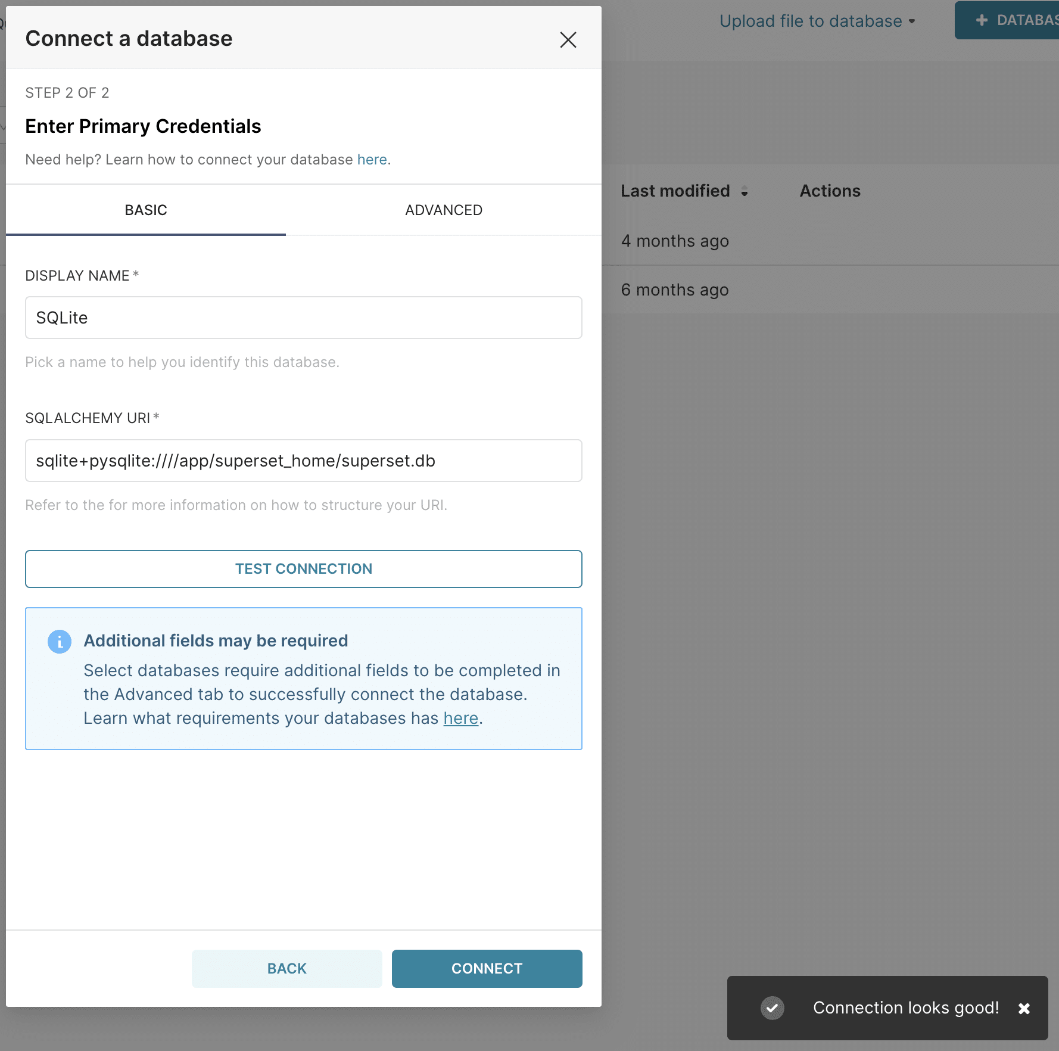Go back using the BACK button

(286, 968)
